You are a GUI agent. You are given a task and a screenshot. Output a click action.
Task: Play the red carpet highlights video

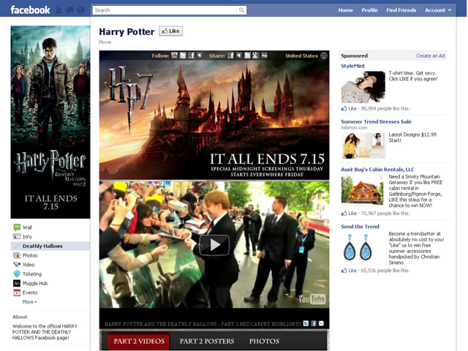214,245
